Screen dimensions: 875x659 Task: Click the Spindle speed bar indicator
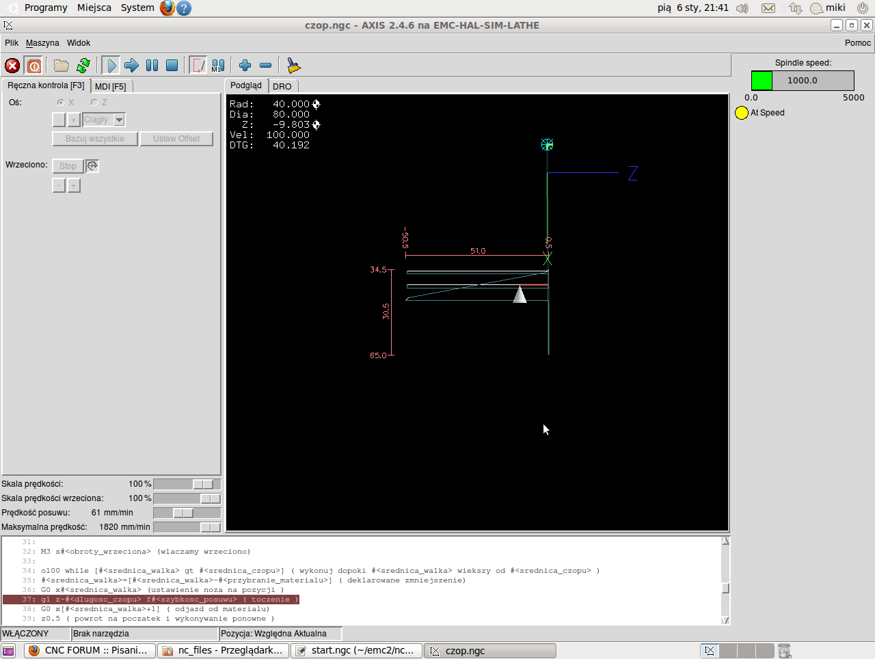coord(803,80)
